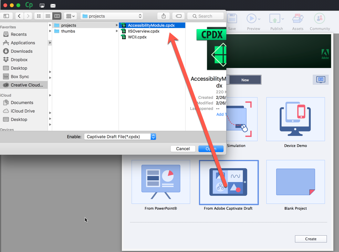
Task: Select Box Sync in the sidebar
Action: coord(24,76)
